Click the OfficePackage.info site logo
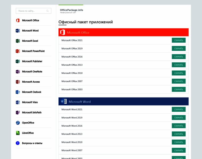 click(71, 11)
